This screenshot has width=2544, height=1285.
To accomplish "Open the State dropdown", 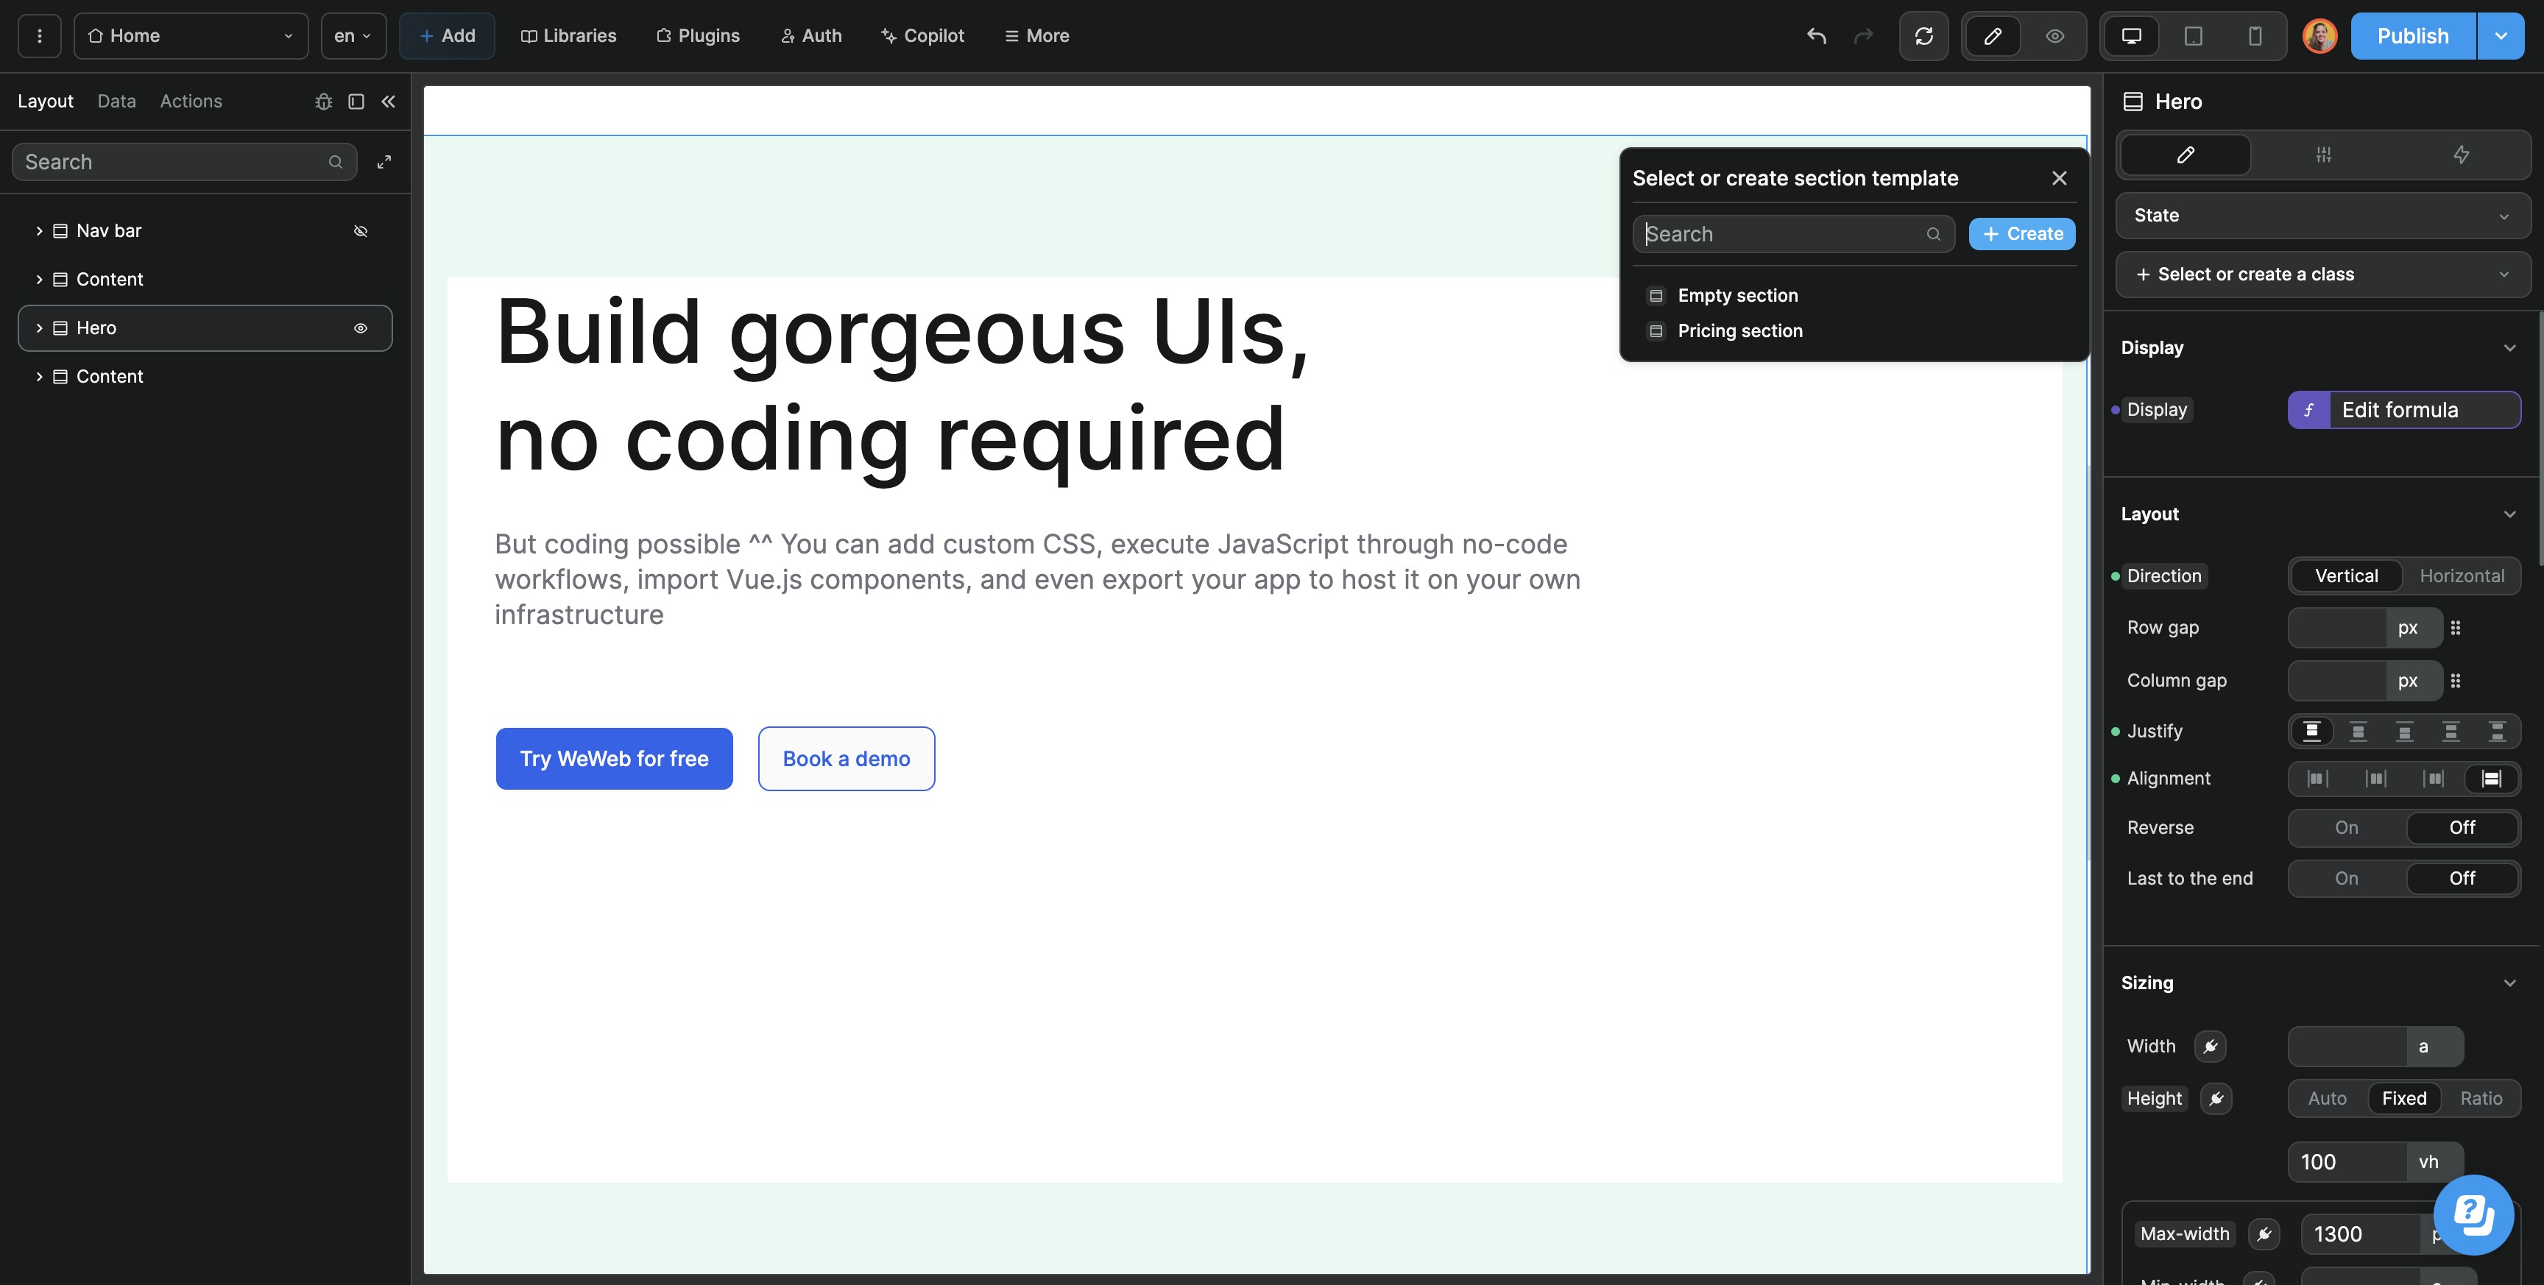I will click(2322, 216).
